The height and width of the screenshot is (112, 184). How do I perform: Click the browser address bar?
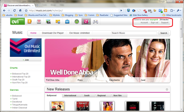click(x=74, y=11)
